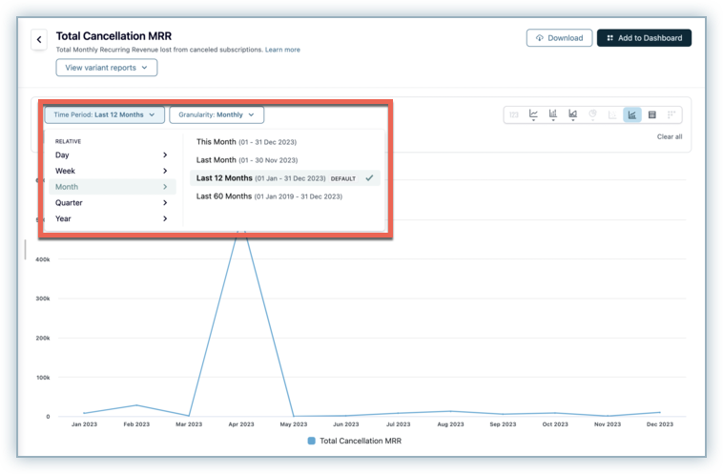Viewport: 723px width, 474px height.
Task: Select the number (123) view icon
Action: click(514, 114)
